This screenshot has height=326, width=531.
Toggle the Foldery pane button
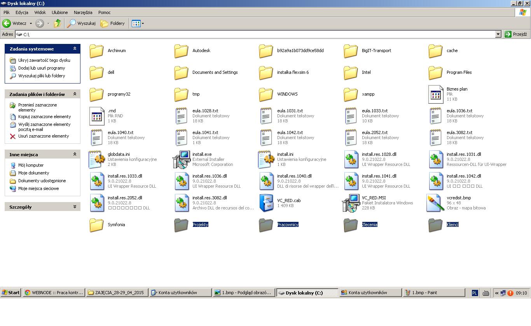click(x=113, y=23)
